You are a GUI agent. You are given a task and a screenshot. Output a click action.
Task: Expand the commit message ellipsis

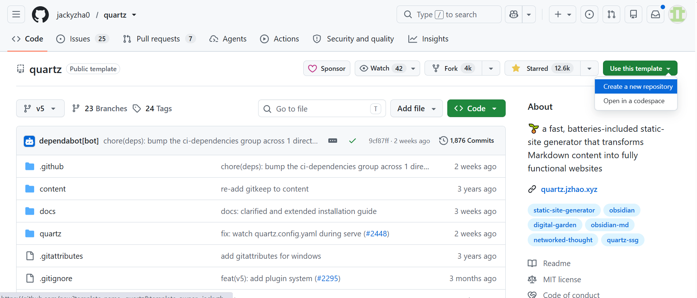[333, 141]
